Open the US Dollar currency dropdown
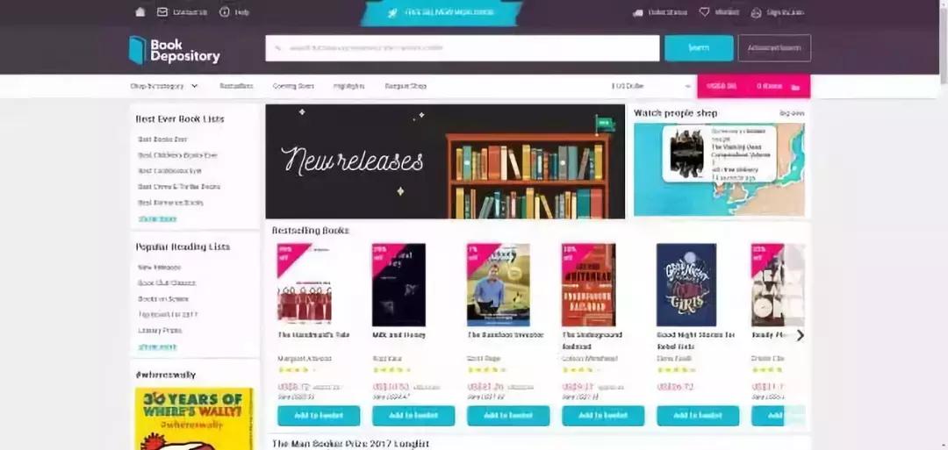 [651, 86]
